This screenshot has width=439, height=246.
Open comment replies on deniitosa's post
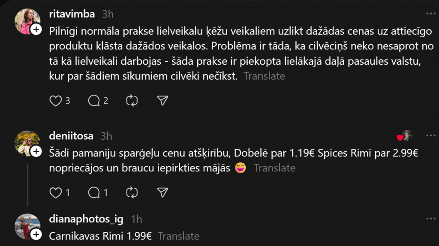93,193
